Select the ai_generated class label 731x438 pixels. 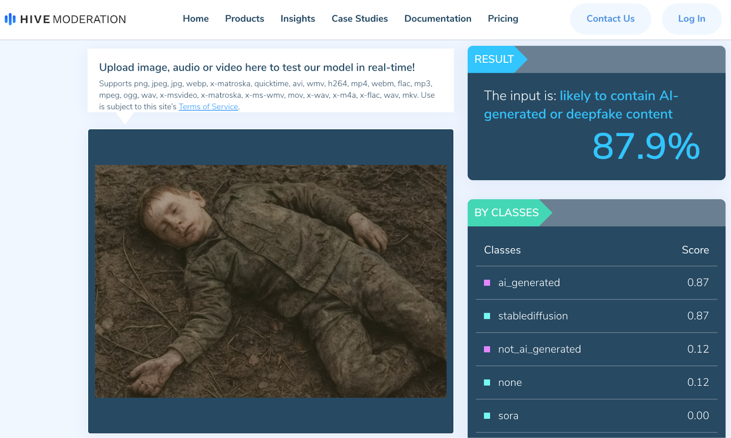(x=529, y=283)
